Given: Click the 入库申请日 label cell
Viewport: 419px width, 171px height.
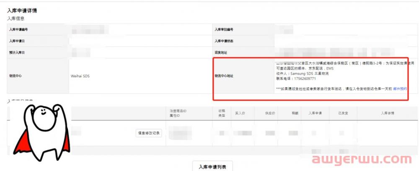Looking at the screenshot, I should click(x=38, y=41).
